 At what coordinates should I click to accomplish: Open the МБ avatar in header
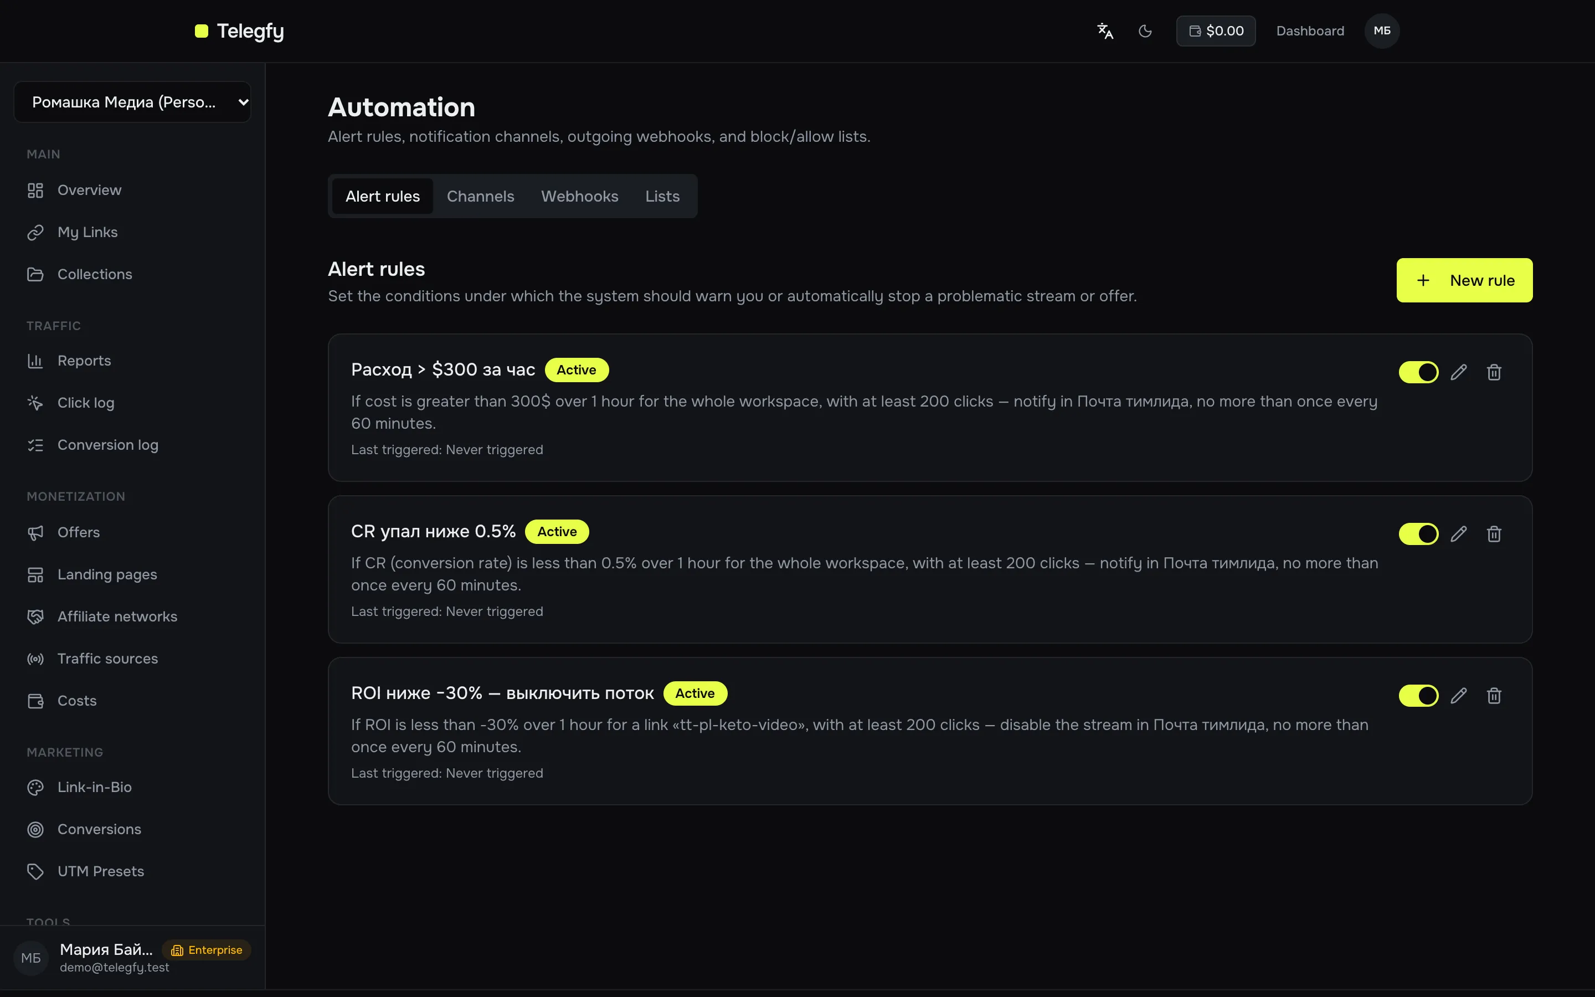[x=1382, y=31]
